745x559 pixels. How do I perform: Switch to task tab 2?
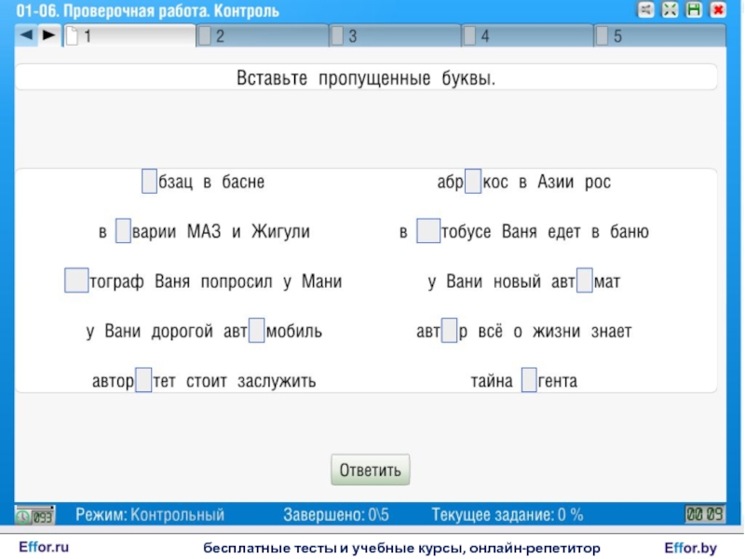coord(263,36)
